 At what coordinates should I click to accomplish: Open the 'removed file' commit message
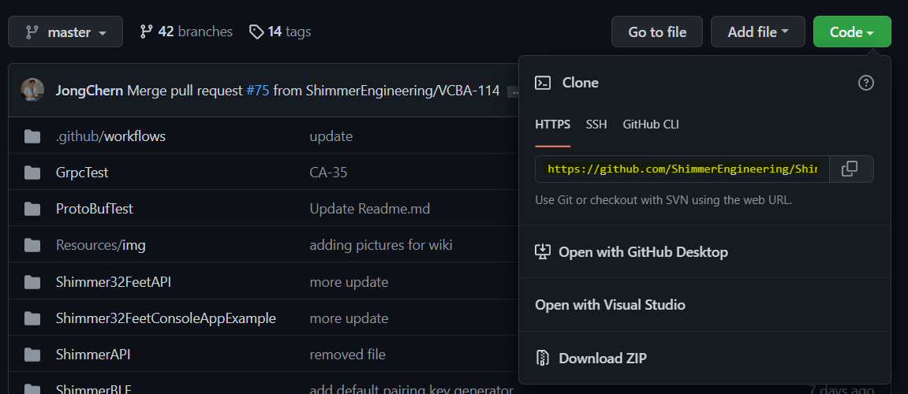tap(347, 354)
